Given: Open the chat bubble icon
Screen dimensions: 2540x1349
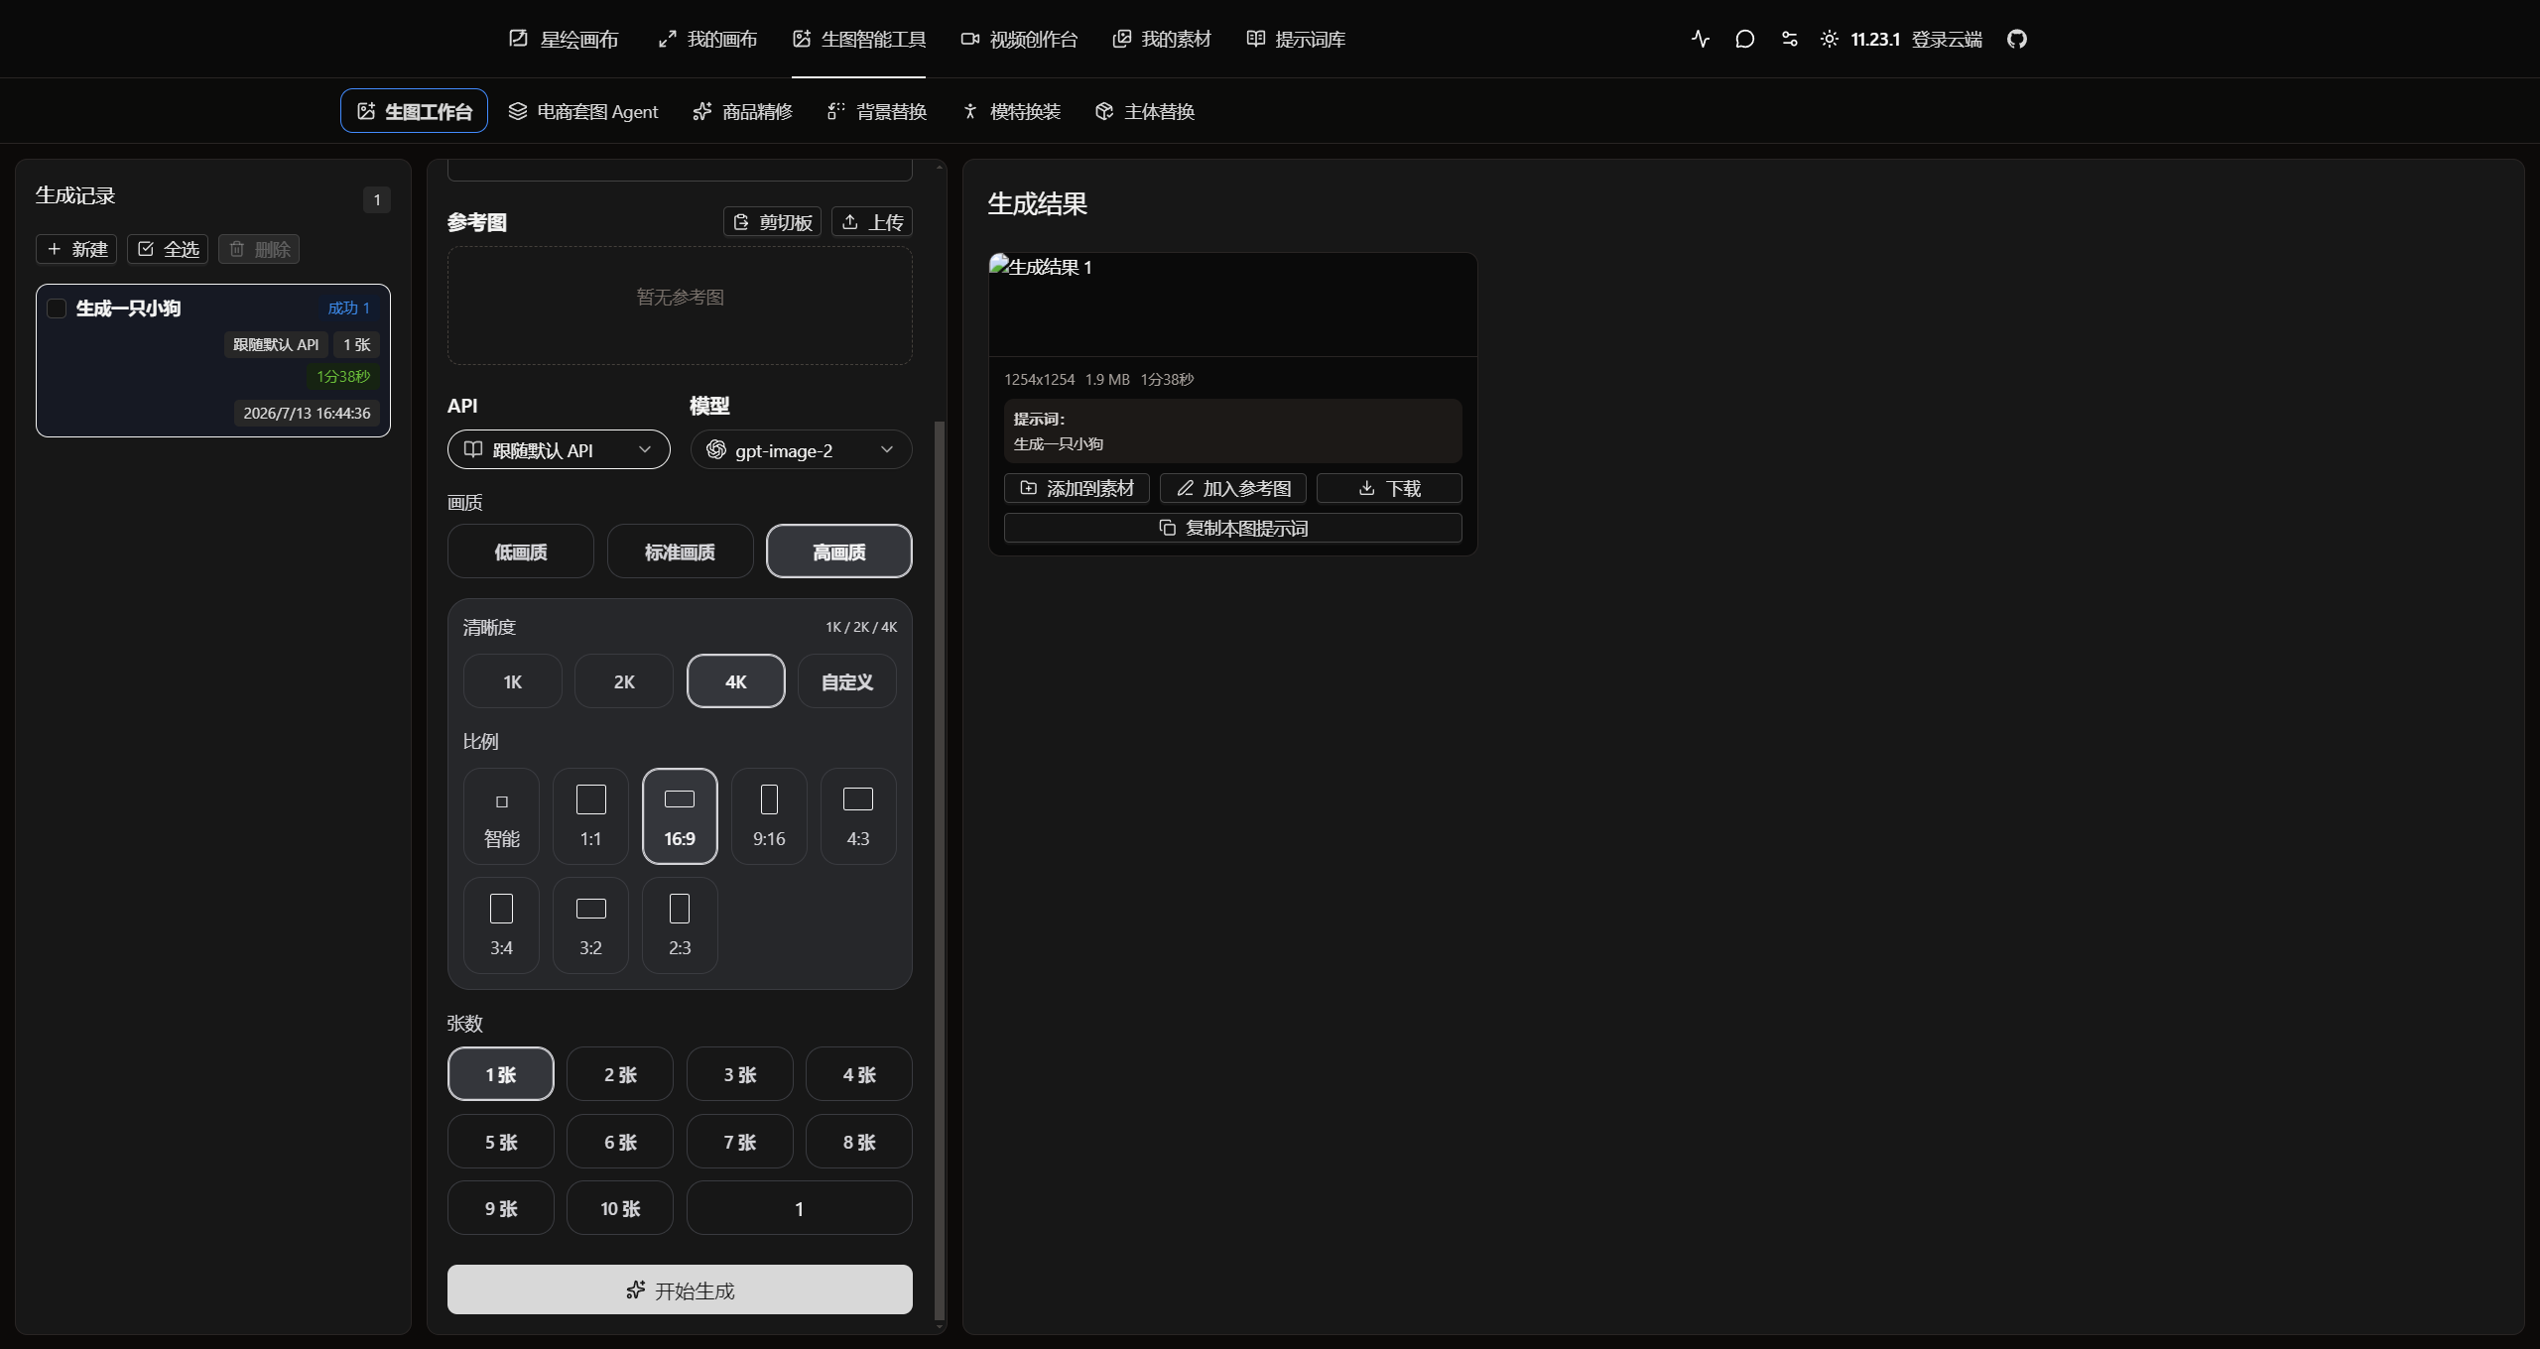Looking at the screenshot, I should (1745, 39).
